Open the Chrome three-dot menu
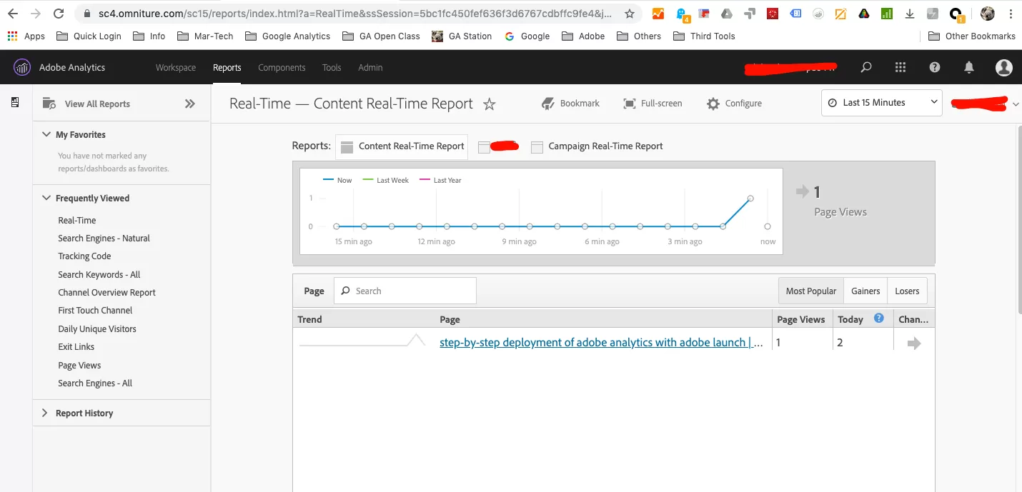 point(1011,14)
